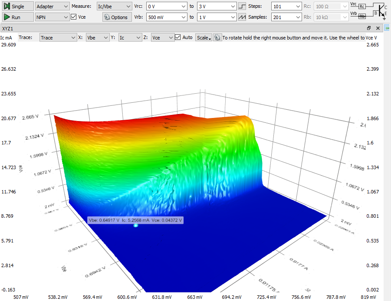This screenshot has height=301, width=391.
Task: Open the Steps 101 dropdown
Action: [x=286, y=6]
